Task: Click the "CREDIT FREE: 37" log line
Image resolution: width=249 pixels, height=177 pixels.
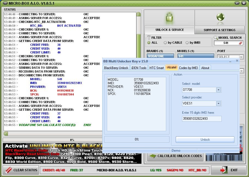Action: point(45,114)
